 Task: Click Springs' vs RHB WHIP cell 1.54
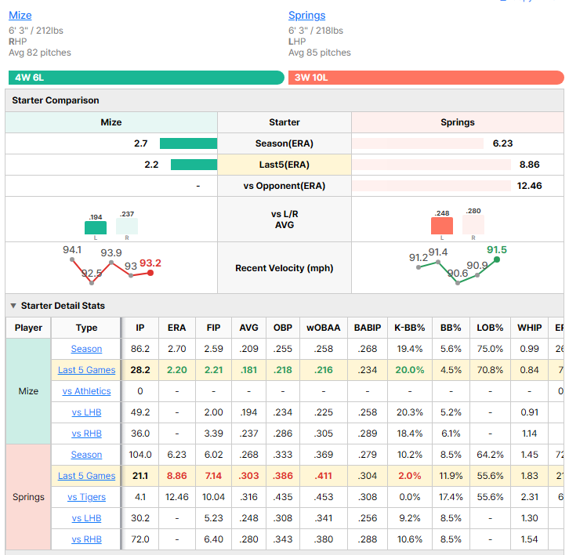click(x=530, y=539)
